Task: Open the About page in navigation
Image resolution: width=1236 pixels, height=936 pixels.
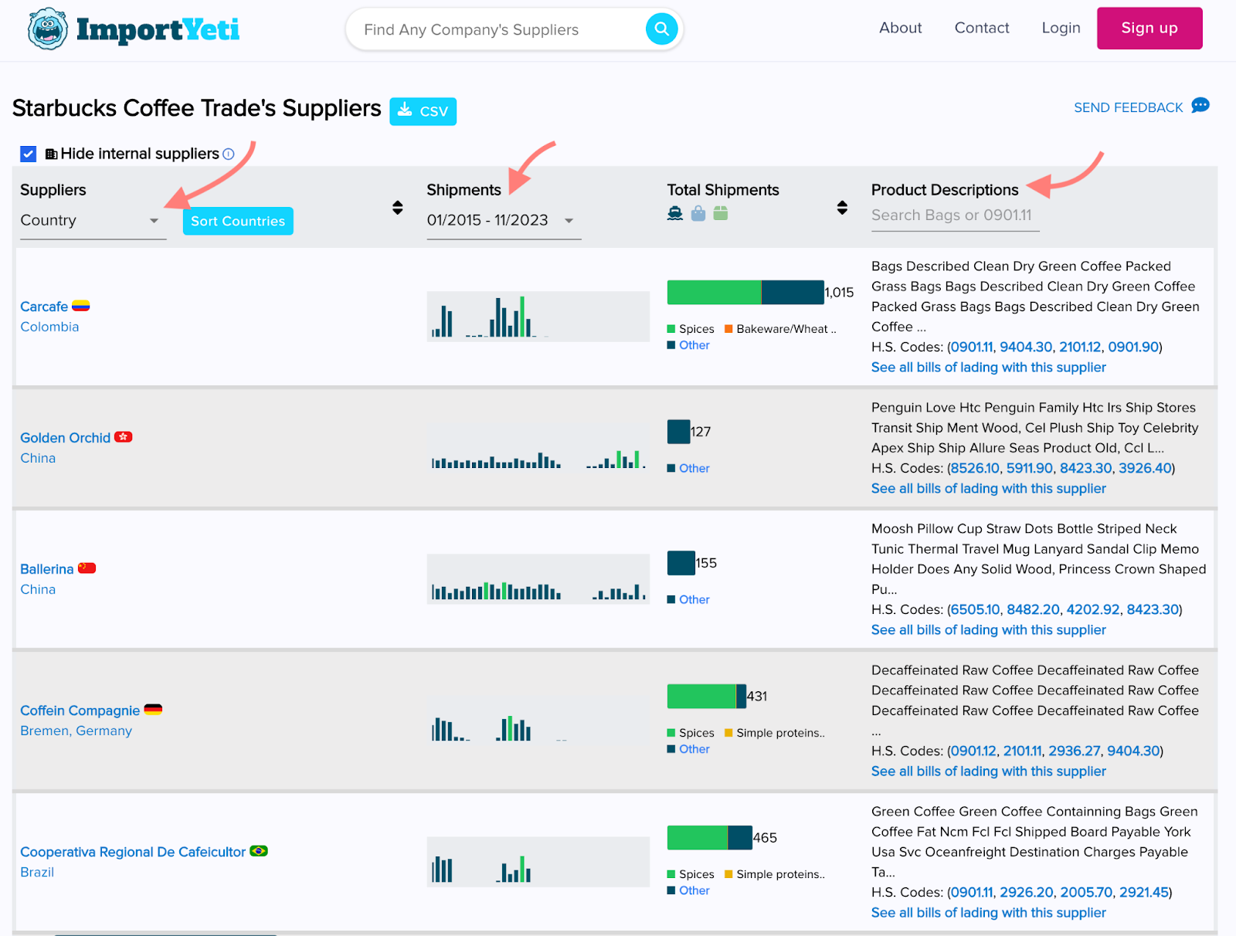Action: click(900, 28)
